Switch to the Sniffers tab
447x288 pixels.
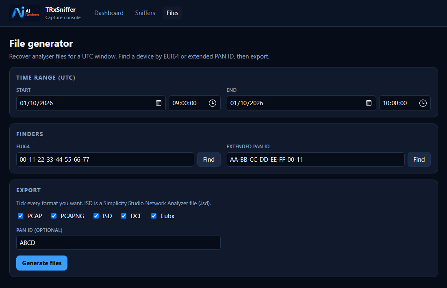point(145,13)
